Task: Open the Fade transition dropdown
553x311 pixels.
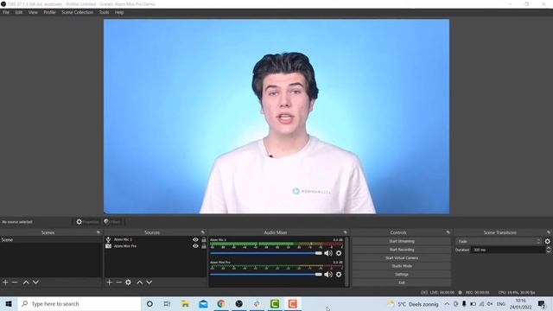Action: pyautogui.click(x=499, y=242)
